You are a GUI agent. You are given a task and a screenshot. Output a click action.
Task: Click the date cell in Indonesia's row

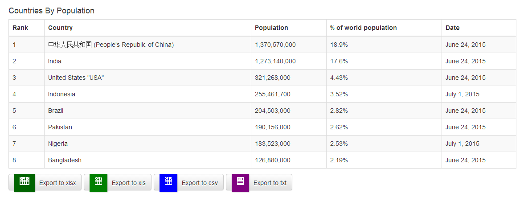point(479,95)
